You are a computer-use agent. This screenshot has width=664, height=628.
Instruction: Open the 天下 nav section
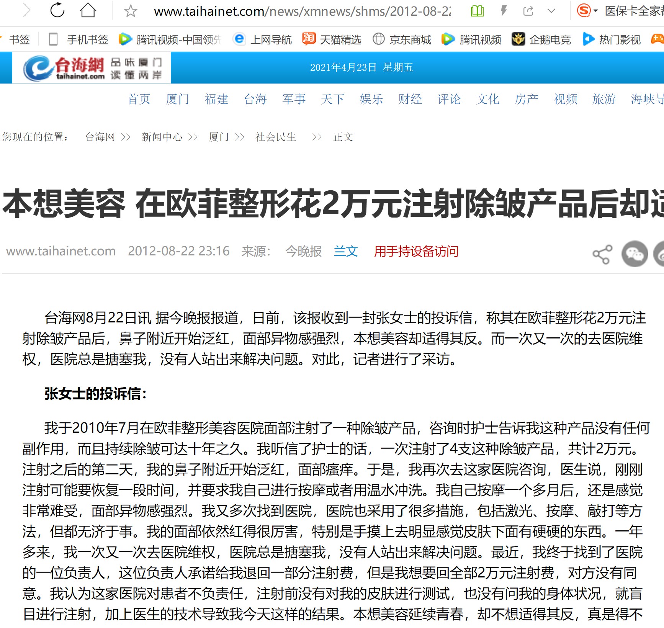pos(332,99)
